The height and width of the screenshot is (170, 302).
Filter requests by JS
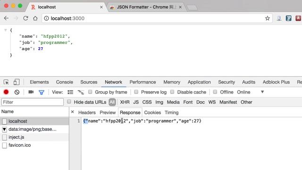click(x=136, y=102)
